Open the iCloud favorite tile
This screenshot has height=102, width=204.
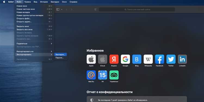pyautogui.click(x=103, y=59)
